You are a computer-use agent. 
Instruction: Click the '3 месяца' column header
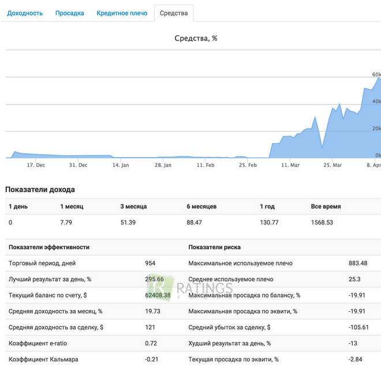134,207
